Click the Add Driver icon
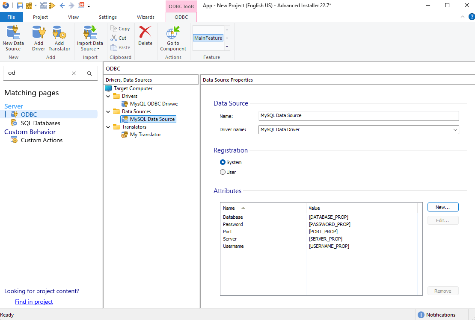The image size is (475, 320). click(39, 33)
